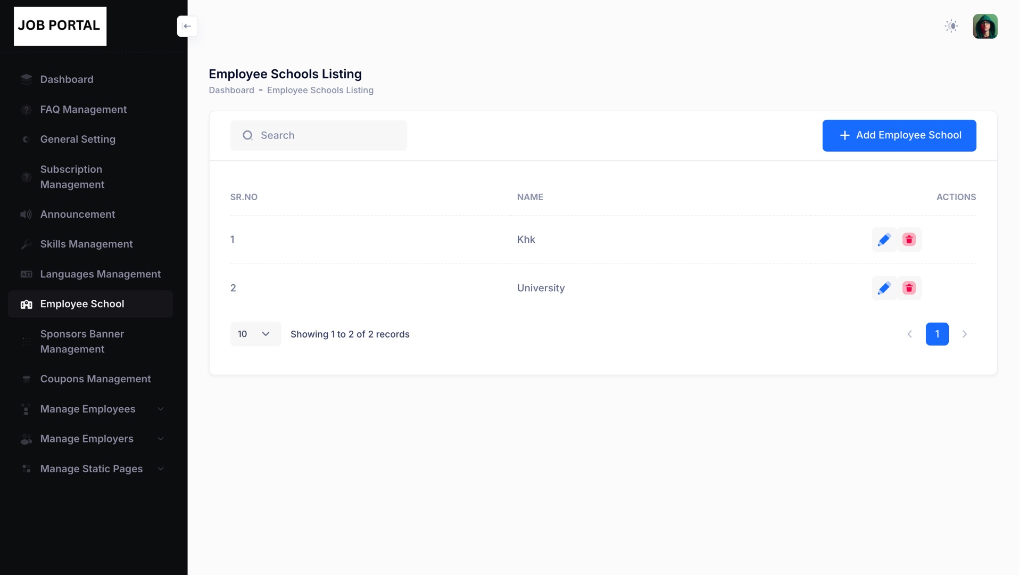
Task: Delete the Khk school row
Action: (x=909, y=240)
